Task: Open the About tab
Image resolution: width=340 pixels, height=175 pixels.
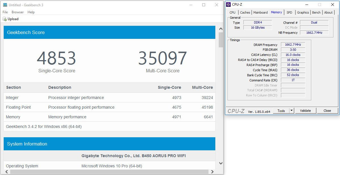Action: (328, 12)
